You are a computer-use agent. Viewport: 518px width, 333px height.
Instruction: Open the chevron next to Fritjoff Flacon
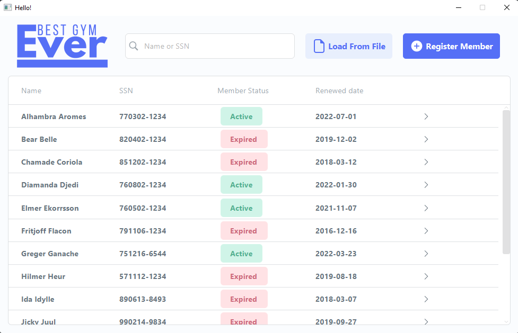pyautogui.click(x=426, y=230)
